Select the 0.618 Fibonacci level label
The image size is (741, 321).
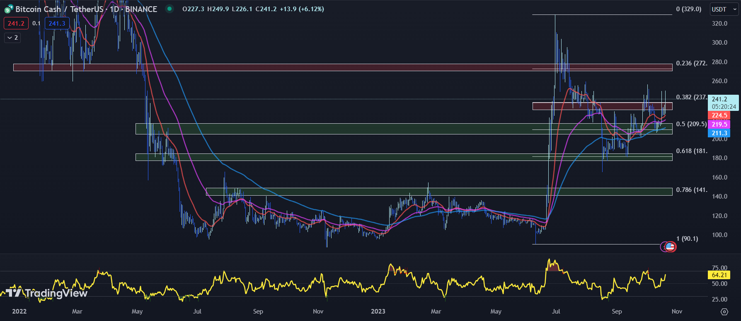coord(692,151)
